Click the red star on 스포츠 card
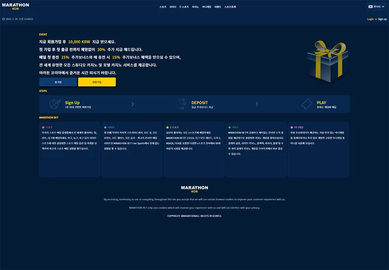Screen dimensions: 389x270 43,127
